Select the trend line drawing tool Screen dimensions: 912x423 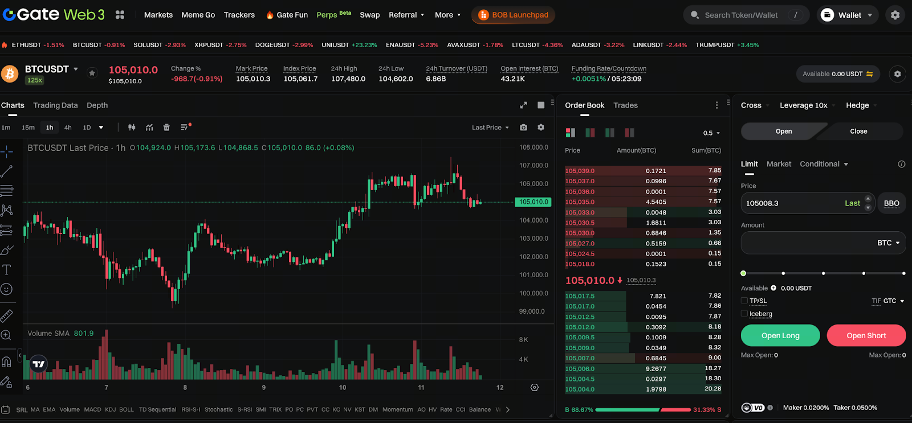pyautogui.click(x=7, y=171)
